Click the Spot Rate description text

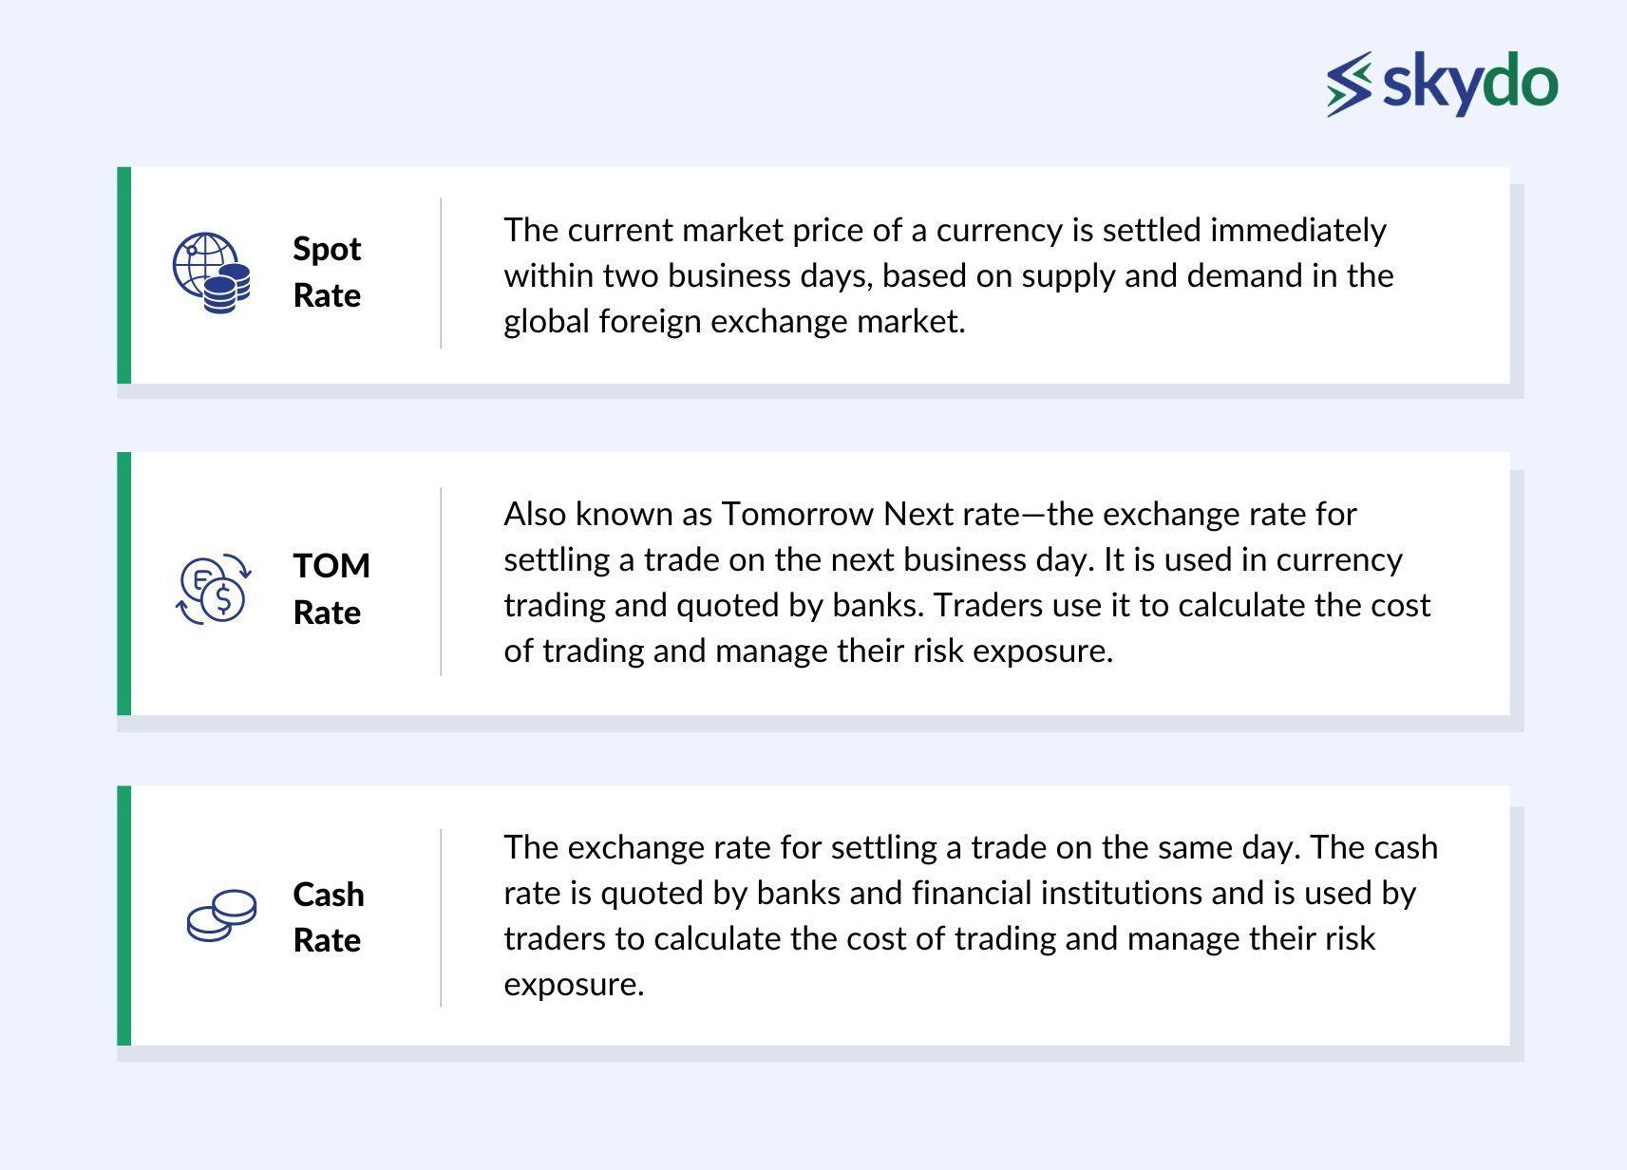949,275
